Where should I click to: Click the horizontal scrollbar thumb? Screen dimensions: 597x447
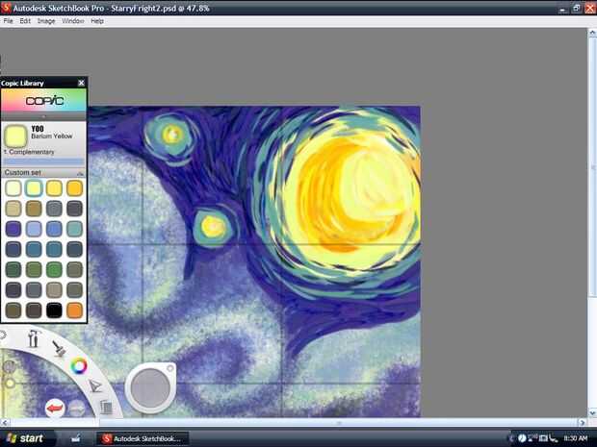coord(339,422)
